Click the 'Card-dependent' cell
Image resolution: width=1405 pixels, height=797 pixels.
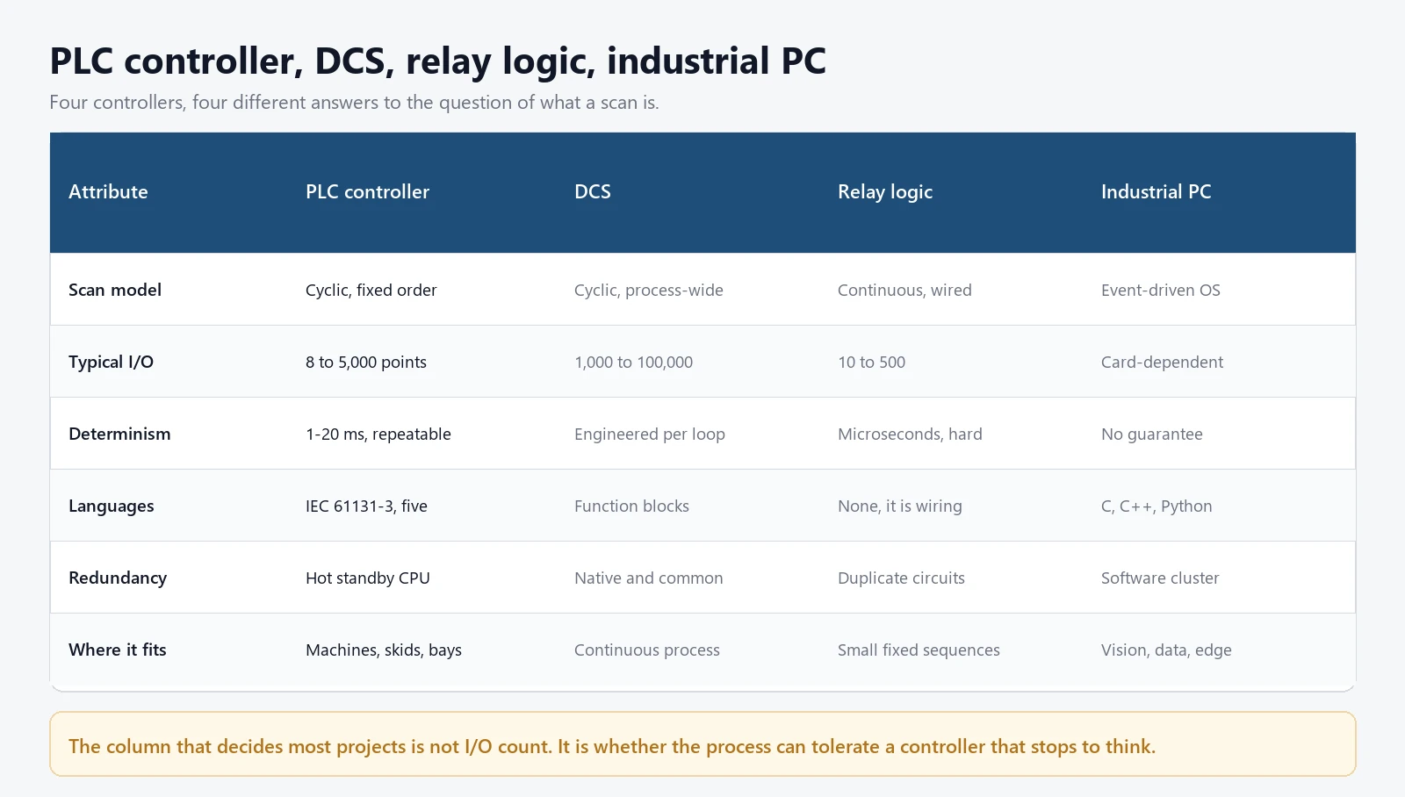click(x=1162, y=362)
